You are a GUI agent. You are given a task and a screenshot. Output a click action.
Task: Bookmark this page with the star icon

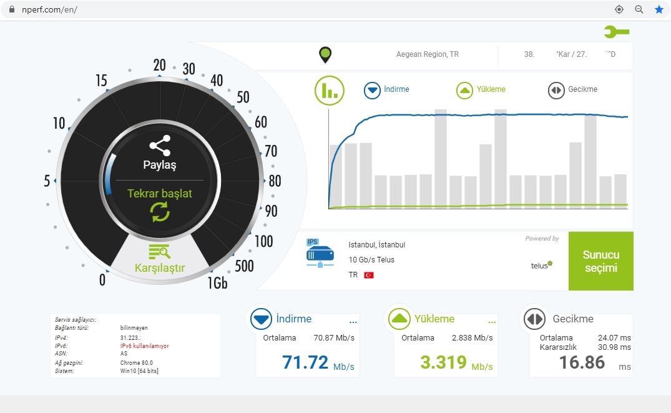[659, 9]
